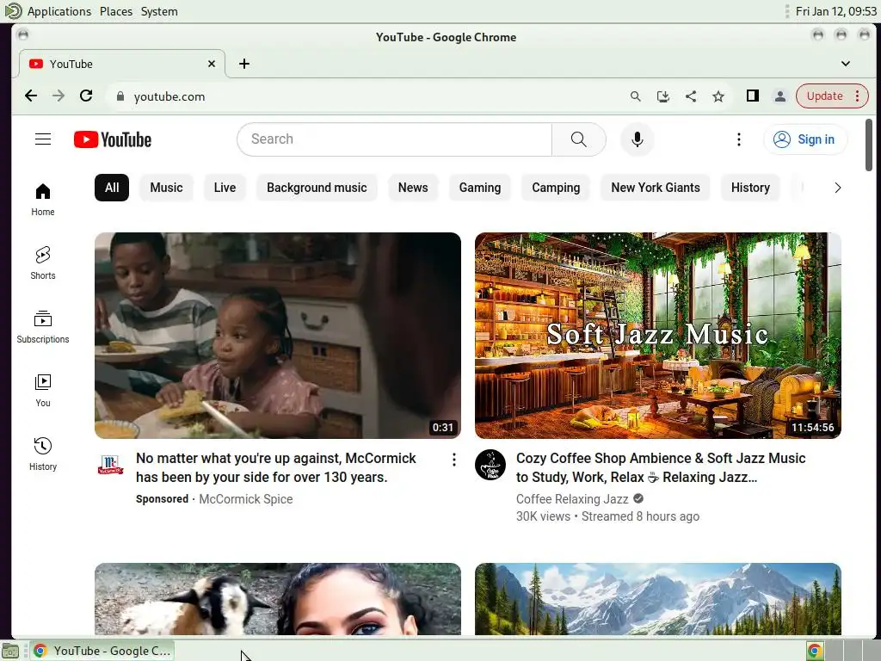
Task: Visit the Coffee Relaxing Jazz channel link
Action: coord(572,499)
